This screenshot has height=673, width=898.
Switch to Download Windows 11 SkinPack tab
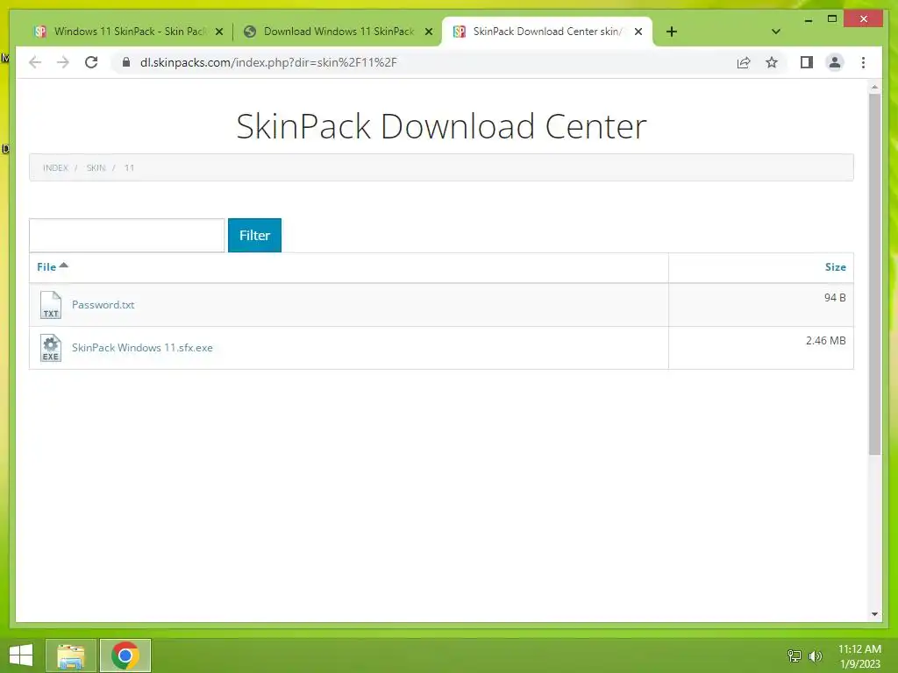tap(339, 32)
